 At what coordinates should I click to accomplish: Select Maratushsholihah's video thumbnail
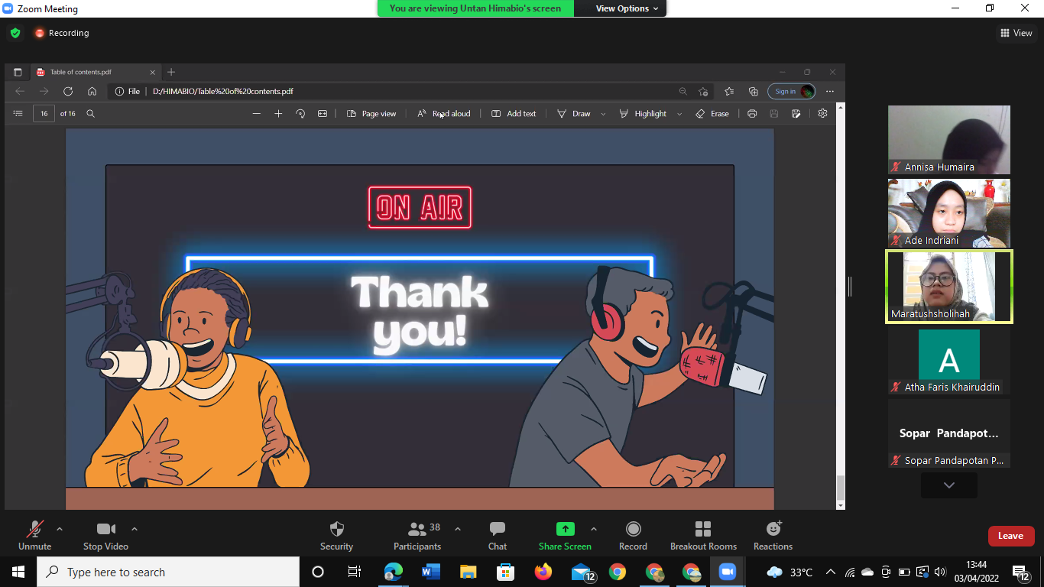948,287
